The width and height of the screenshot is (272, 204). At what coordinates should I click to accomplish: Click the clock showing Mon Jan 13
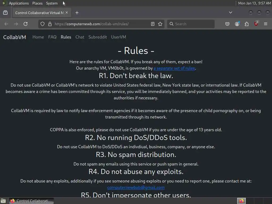tap(254, 3)
